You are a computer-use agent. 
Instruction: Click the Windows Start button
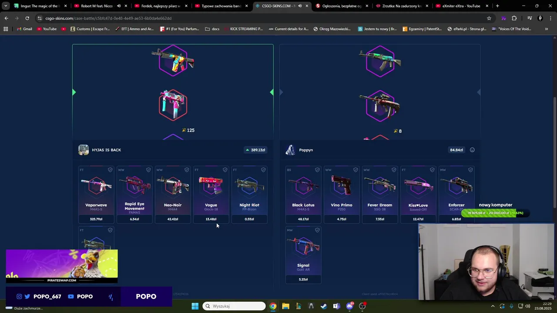(x=195, y=306)
